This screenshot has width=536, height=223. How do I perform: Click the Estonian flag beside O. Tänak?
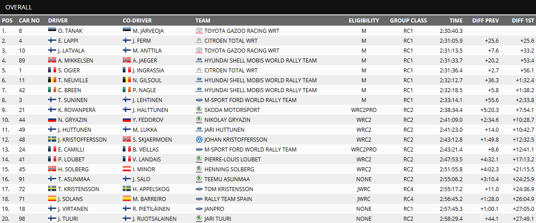click(x=52, y=31)
